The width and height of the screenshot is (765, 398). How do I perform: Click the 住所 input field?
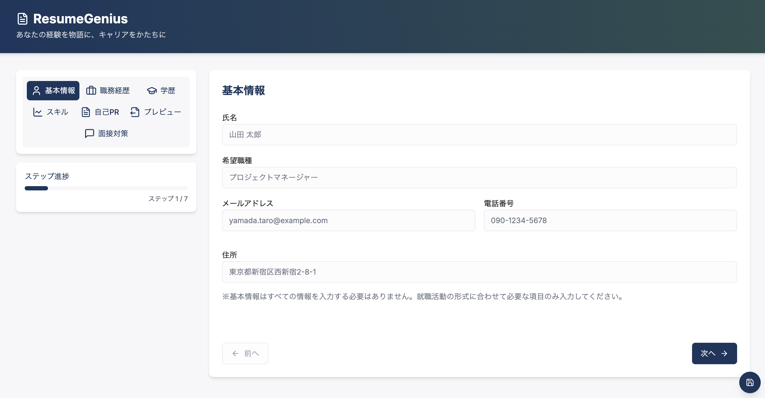(479, 272)
